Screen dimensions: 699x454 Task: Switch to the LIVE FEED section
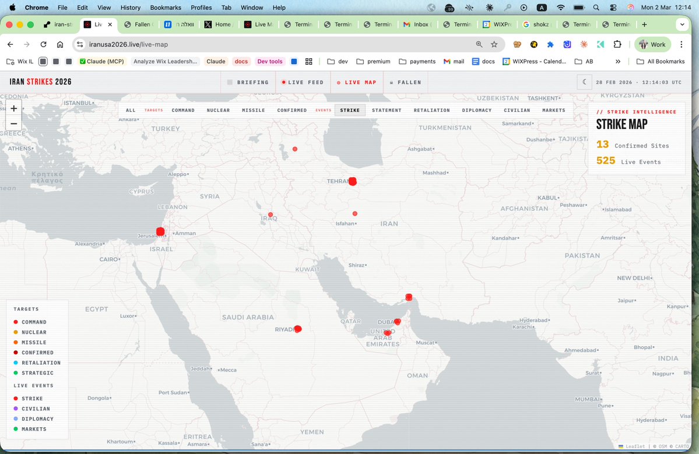tap(303, 82)
